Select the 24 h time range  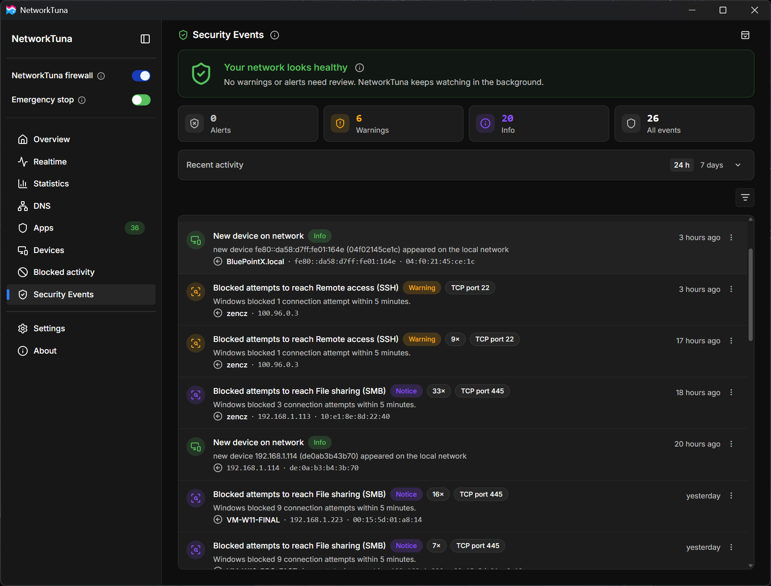(682, 165)
